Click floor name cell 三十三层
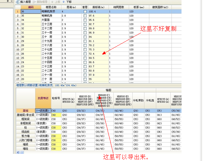This screenshot has width=205, height=161. (51, 24)
